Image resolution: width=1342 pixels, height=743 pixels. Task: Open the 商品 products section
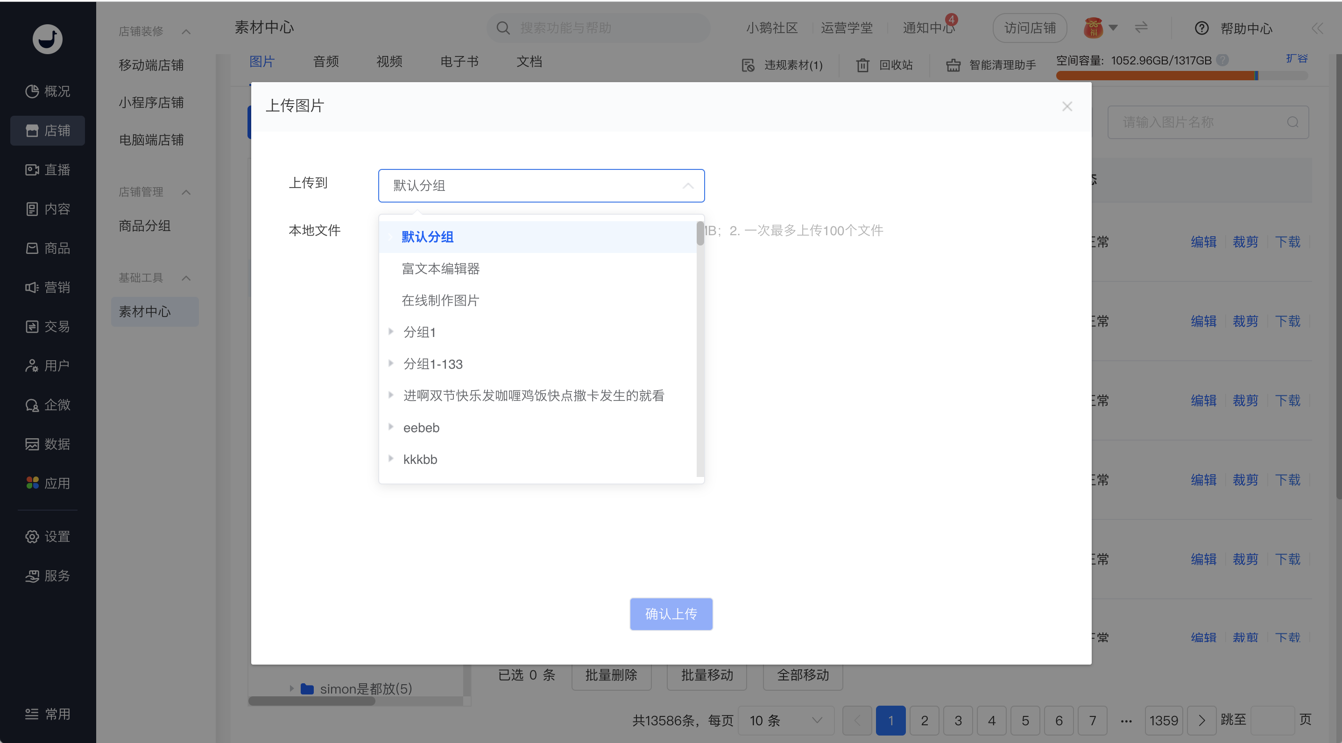pos(48,248)
